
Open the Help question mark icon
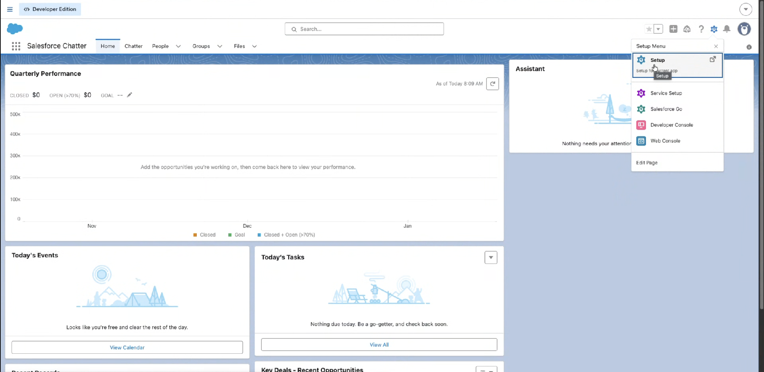701,29
